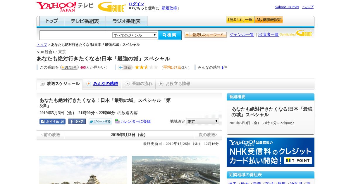Switch to the トップ tab
The width and height of the screenshot is (351, 184).
pyautogui.click(x=52, y=21)
